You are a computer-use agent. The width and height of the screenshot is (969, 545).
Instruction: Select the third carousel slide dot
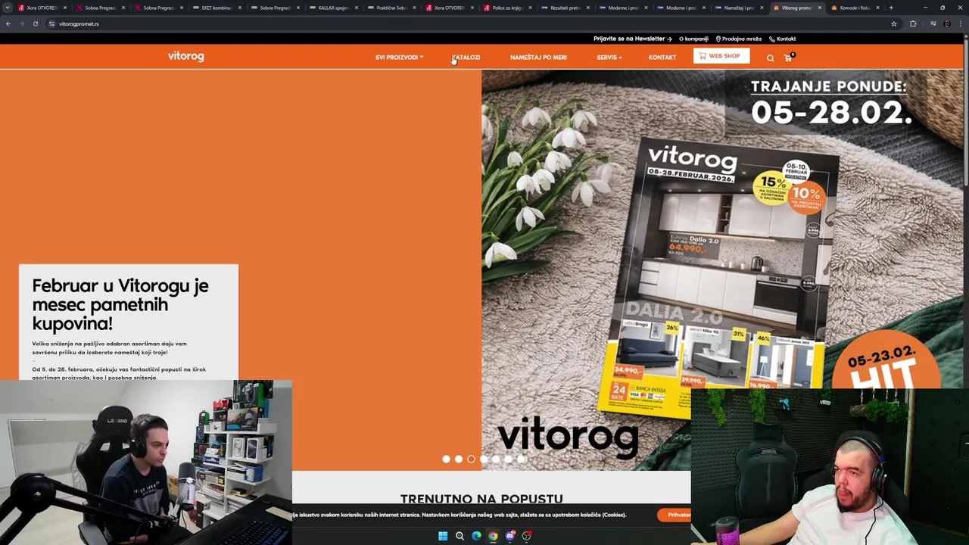[471, 459]
